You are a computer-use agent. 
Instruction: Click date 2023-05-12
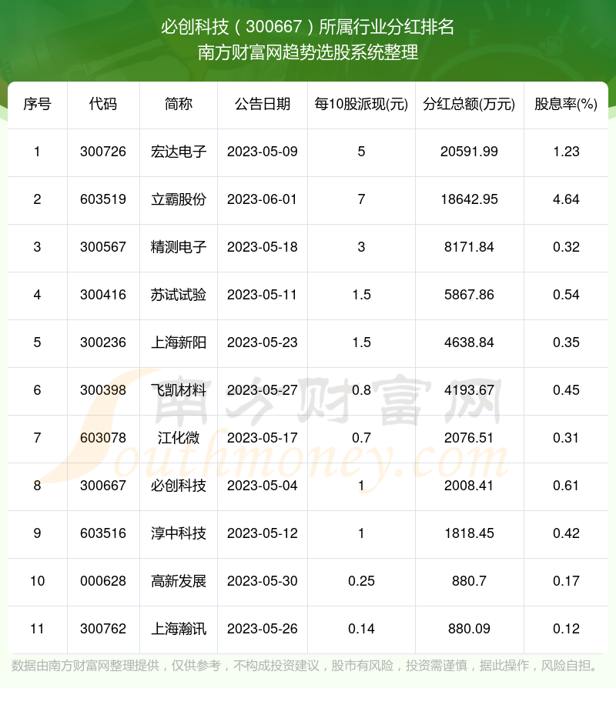pyautogui.click(x=263, y=533)
